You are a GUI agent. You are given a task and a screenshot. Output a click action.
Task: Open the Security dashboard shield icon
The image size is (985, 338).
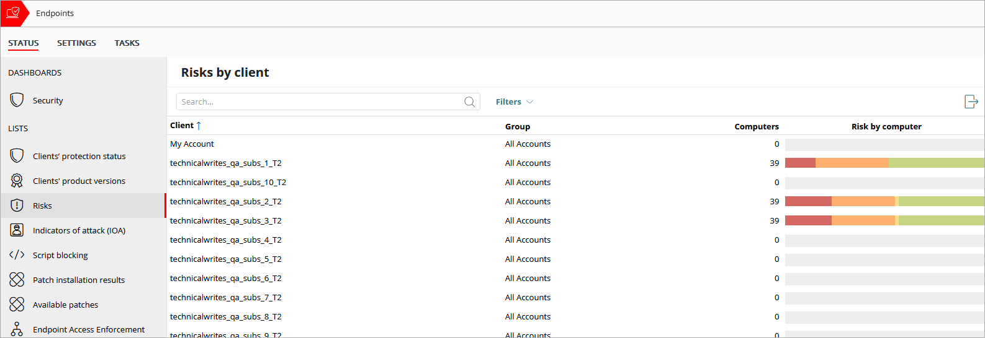[x=17, y=100]
